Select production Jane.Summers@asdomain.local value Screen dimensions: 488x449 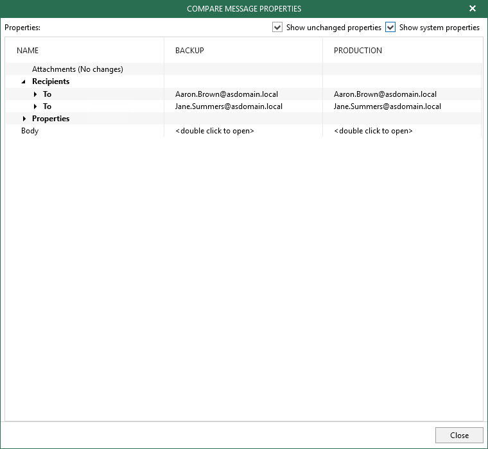coord(387,106)
